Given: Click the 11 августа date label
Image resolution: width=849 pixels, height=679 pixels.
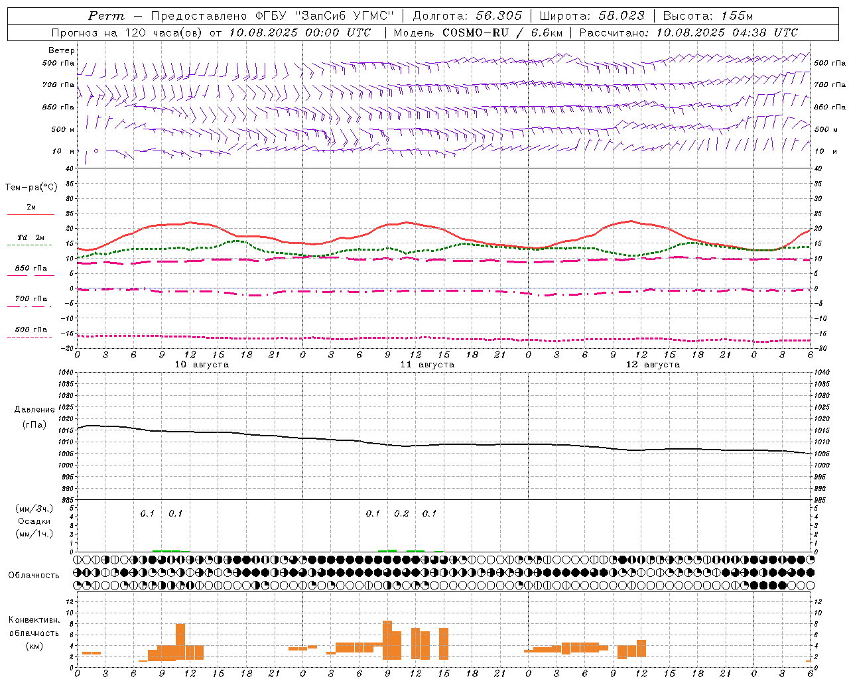Looking at the screenshot, I should pos(427,365).
